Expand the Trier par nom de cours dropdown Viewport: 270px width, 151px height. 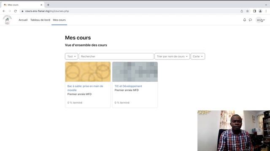pos(172,56)
